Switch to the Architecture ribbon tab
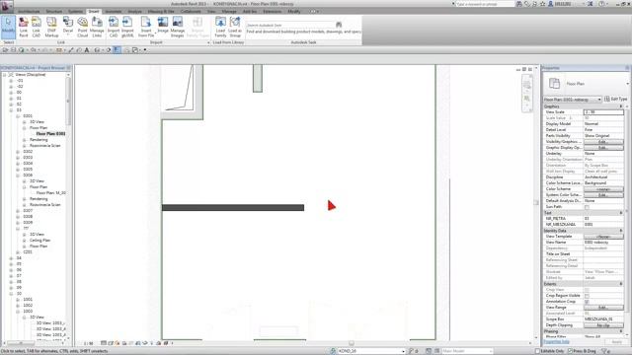 click(x=29, y=12)
